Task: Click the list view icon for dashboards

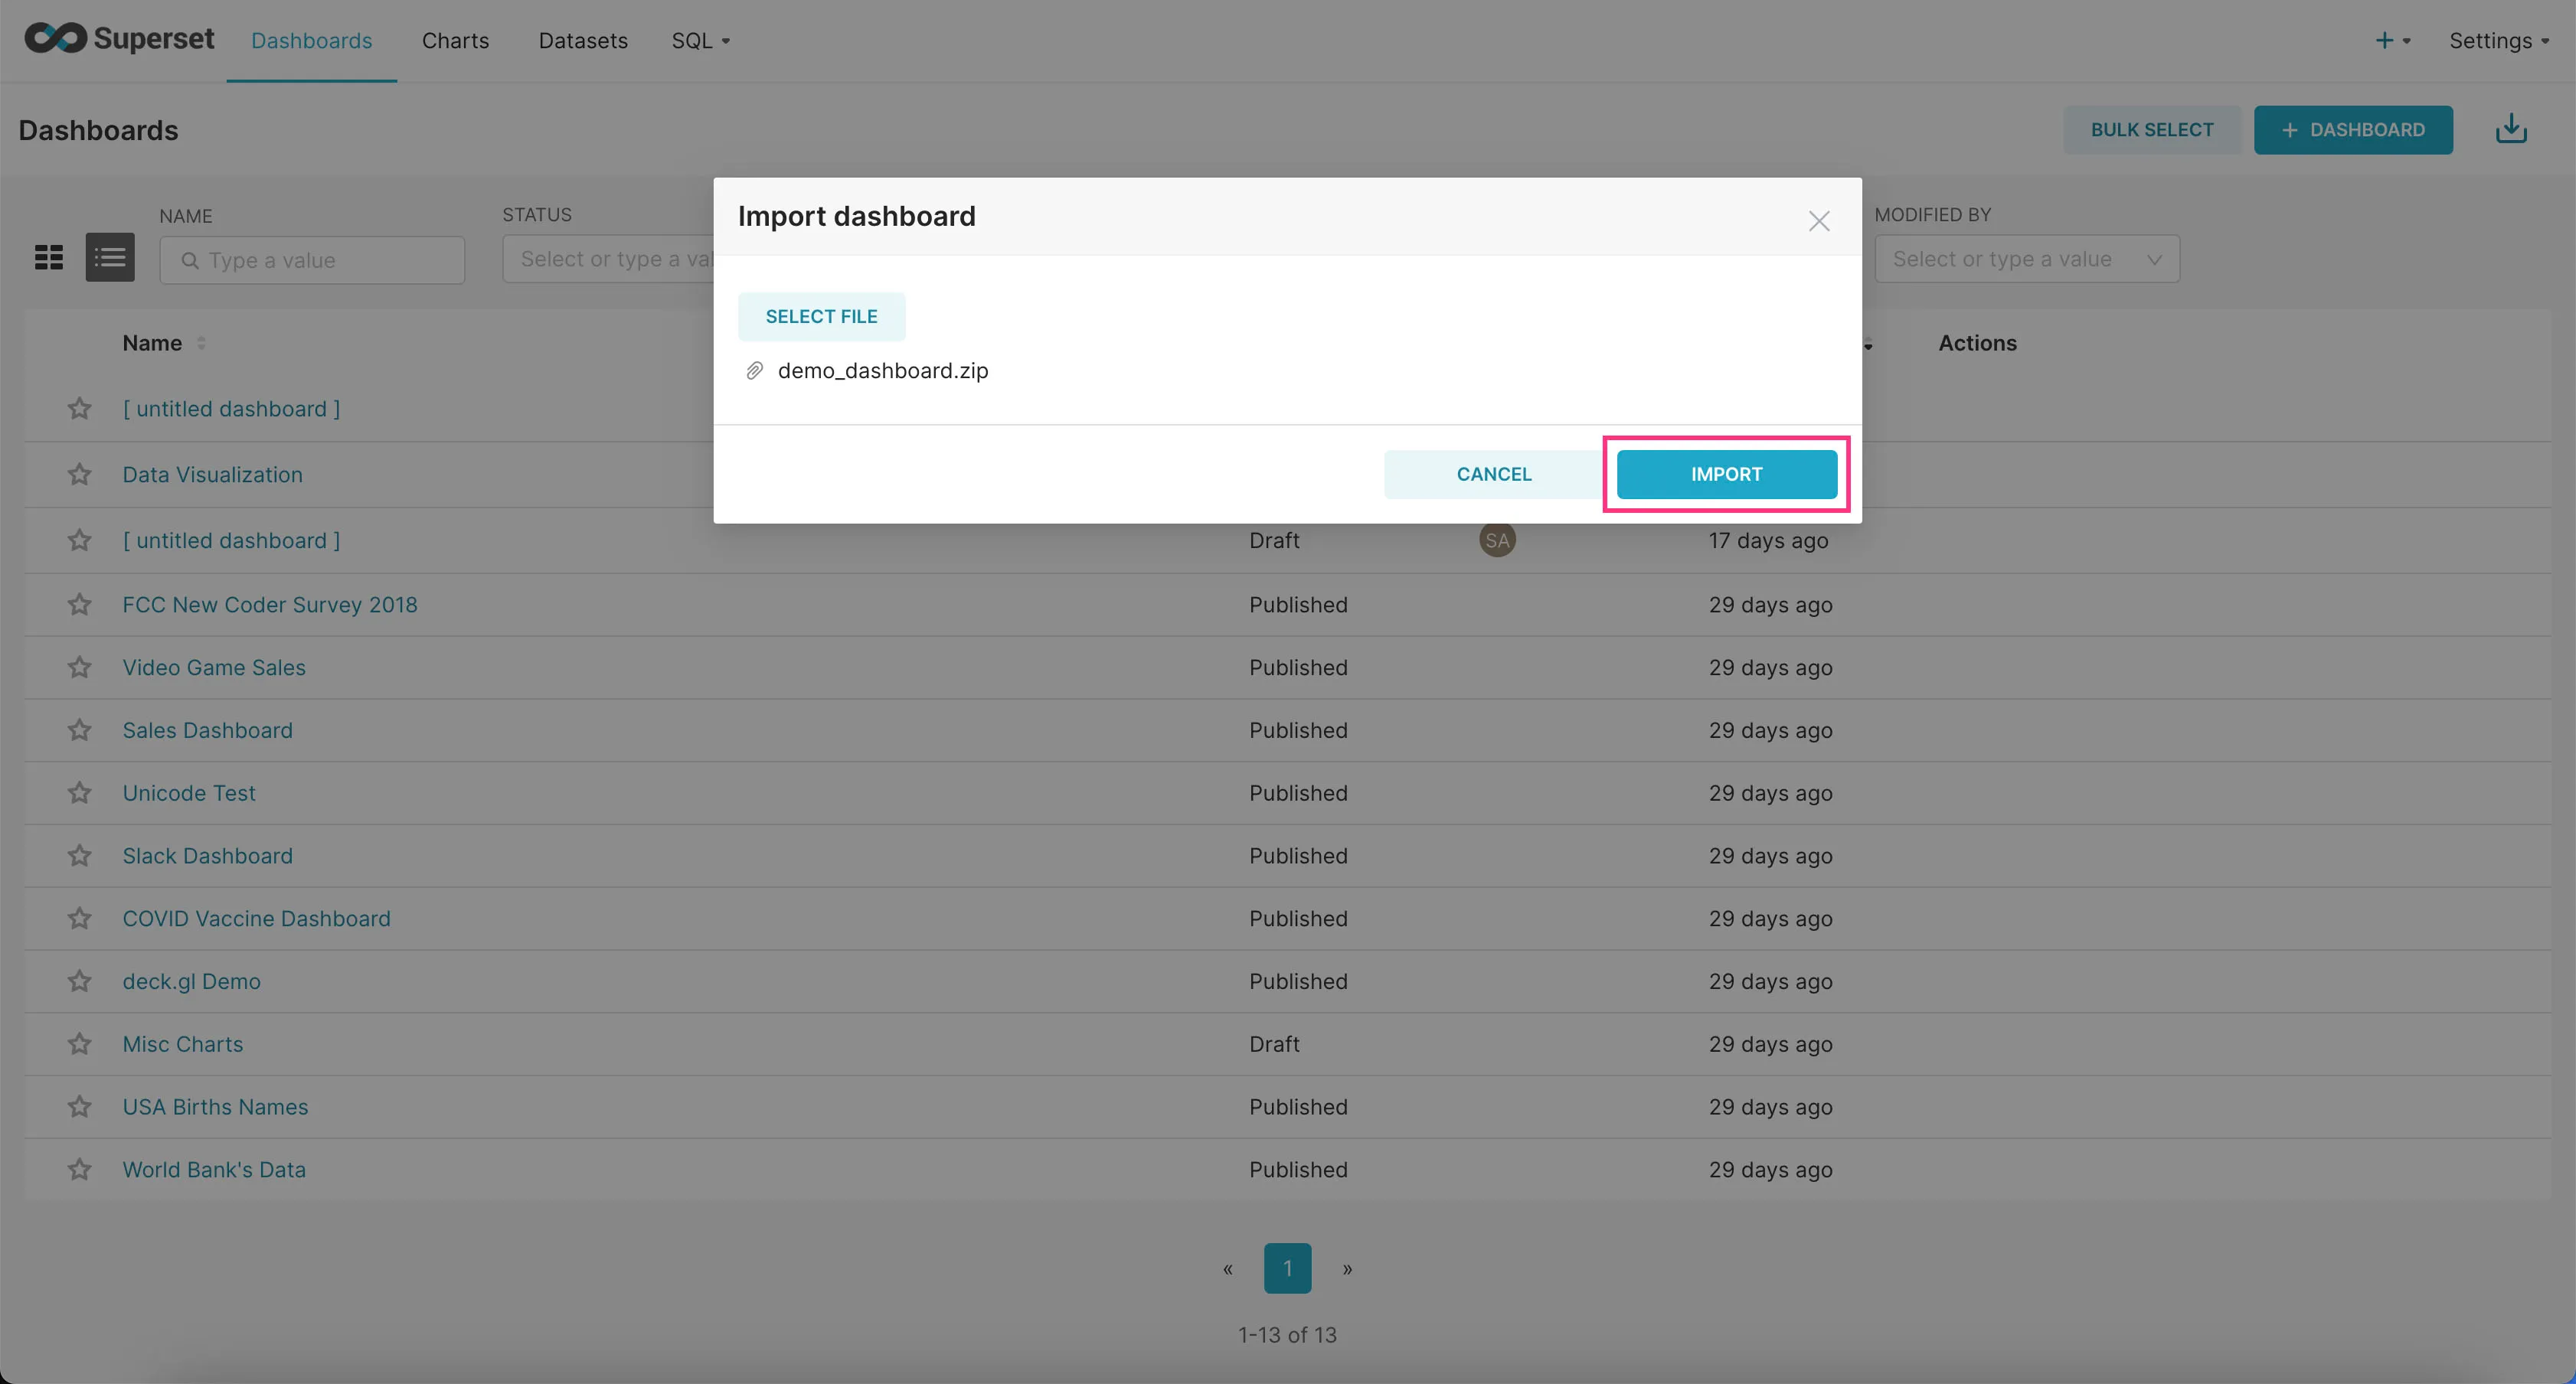Action: [109, 257]
